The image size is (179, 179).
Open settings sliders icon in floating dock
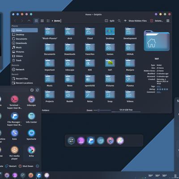(x=71, y=141)
